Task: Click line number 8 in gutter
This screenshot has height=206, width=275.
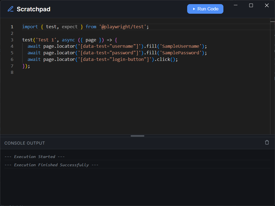Action: tap(12, 72)
